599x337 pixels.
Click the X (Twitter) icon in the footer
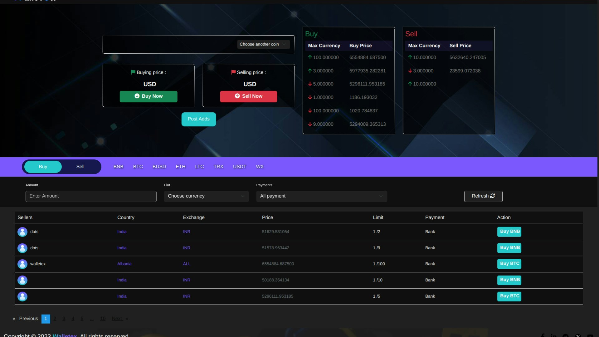click(579, 336)
